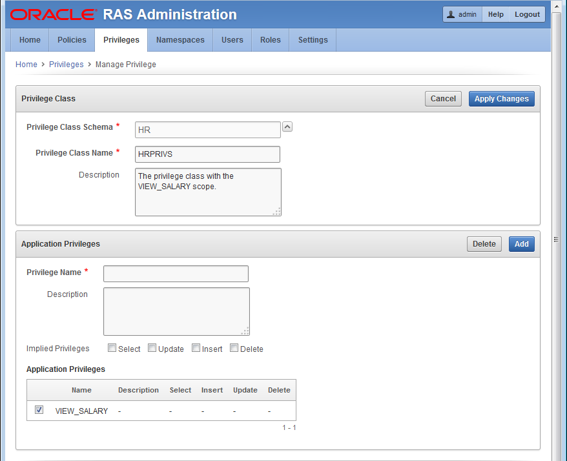This screenshot has width=567, height=461.
Task: Focus the Privilege Name text field
Action: [x=176, y=274]
